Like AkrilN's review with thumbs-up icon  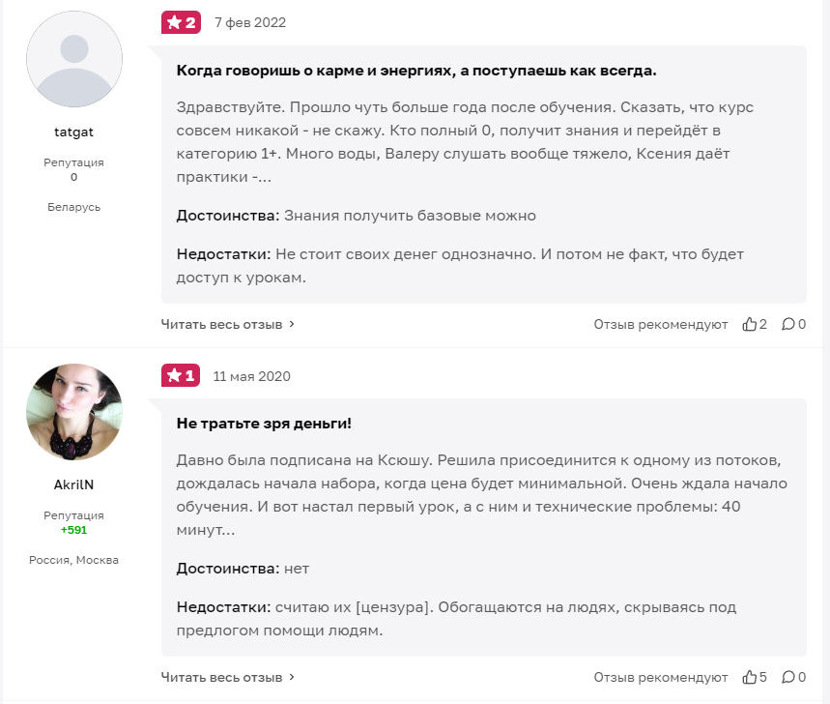[x=749, y=677]
